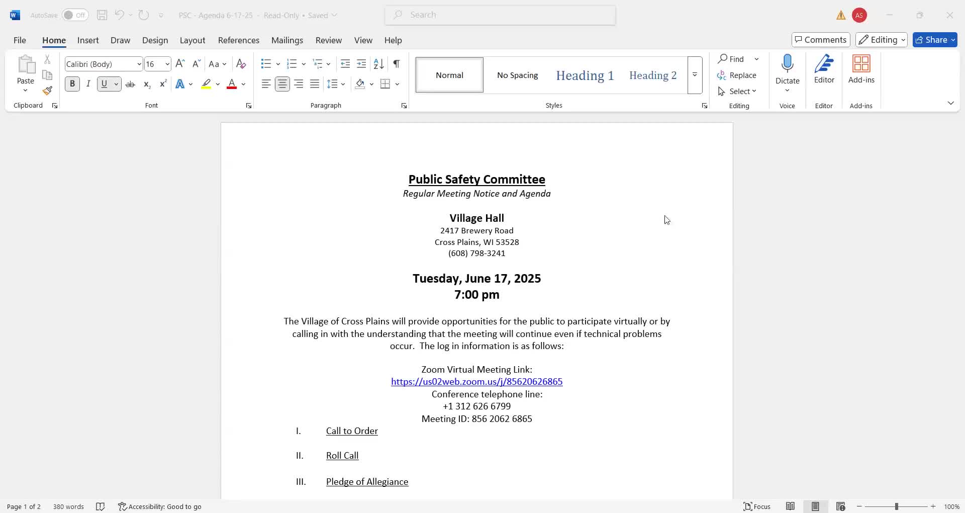Image resolution: width=965 pixels, height=513 pixels.
Task: Expand the bullets list dropdown arrow
Action: tap(278, 64)
